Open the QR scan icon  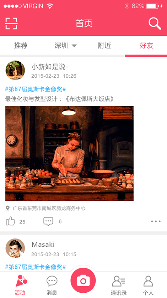[11, 24]
